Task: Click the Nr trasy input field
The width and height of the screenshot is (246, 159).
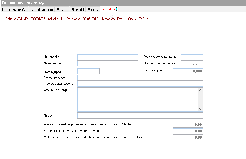Action: 140,116
